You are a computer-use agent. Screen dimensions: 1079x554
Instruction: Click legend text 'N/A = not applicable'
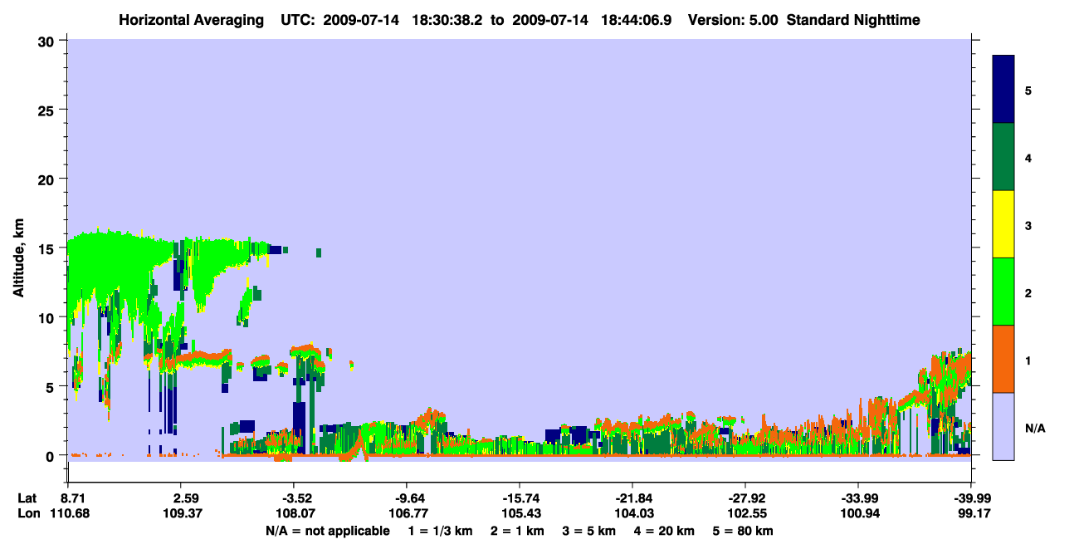tap(328, 531)
